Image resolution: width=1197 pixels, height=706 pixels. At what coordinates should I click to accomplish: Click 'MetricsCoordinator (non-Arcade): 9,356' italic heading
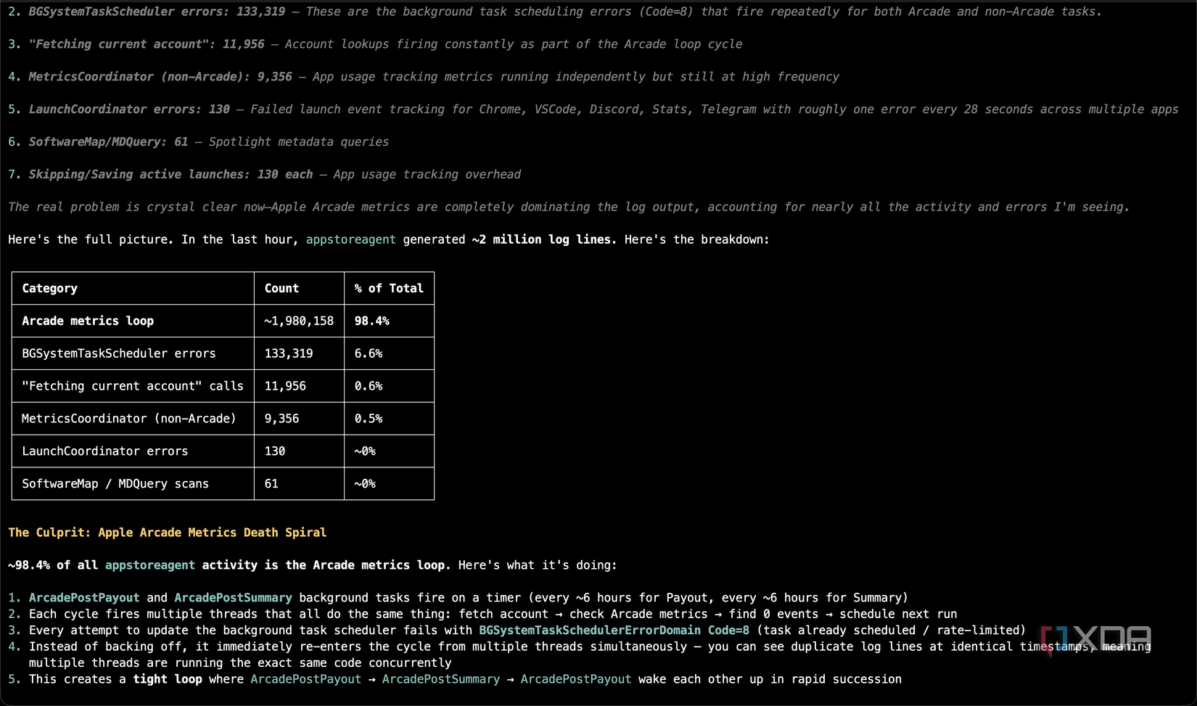[x=160, y=77]
